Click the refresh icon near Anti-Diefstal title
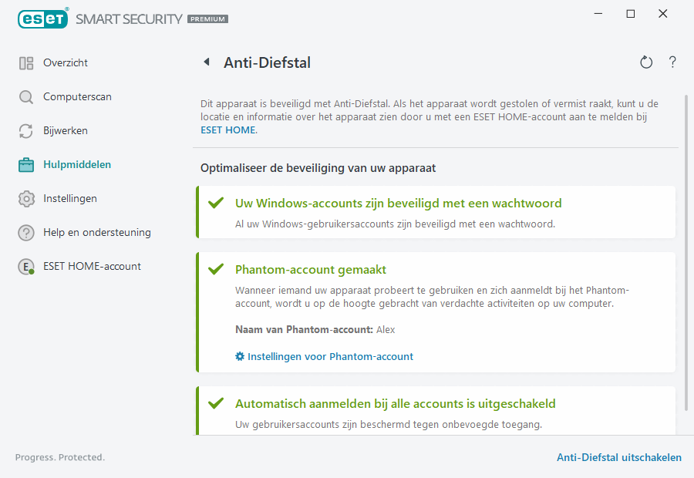This screenshot has height=478, width=694. click(646, 62)
